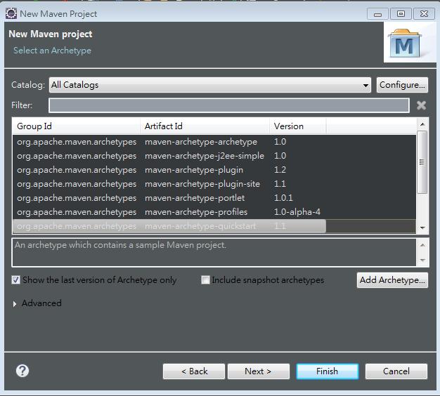Click the archetype list scrollbar thumb
The image size is (440, 396).
point(422,162)
